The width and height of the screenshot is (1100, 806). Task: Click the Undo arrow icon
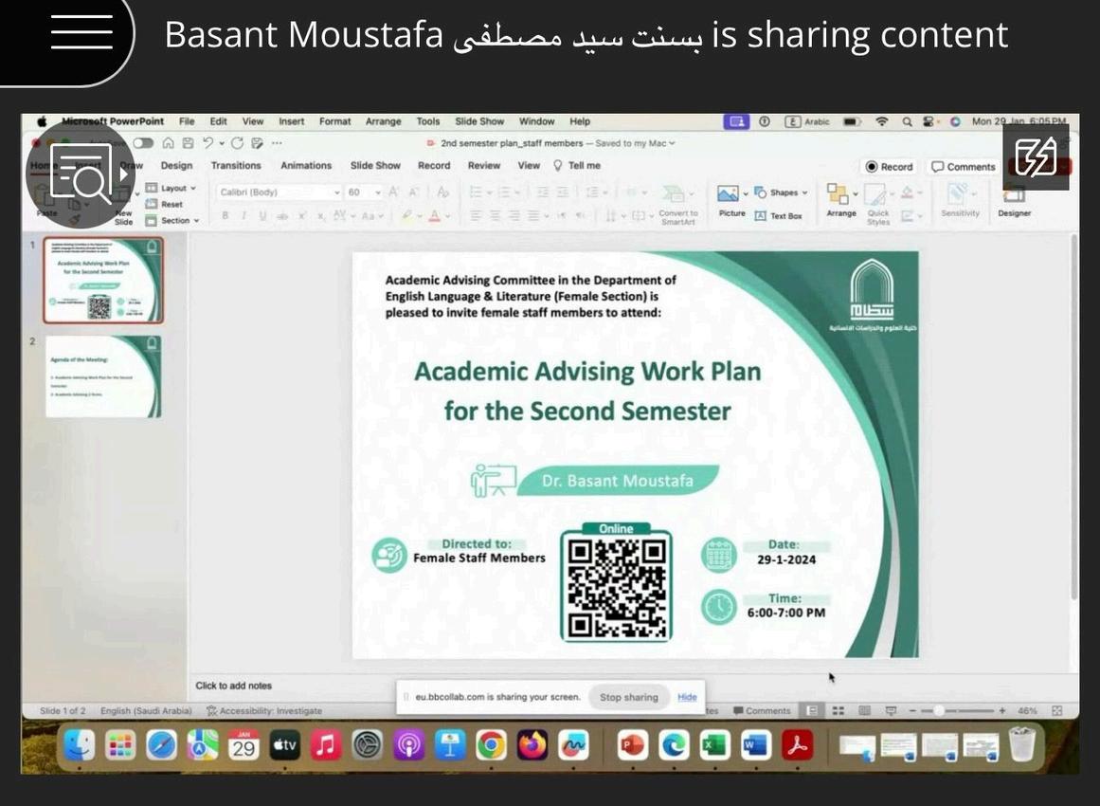[x=208, y=143]
